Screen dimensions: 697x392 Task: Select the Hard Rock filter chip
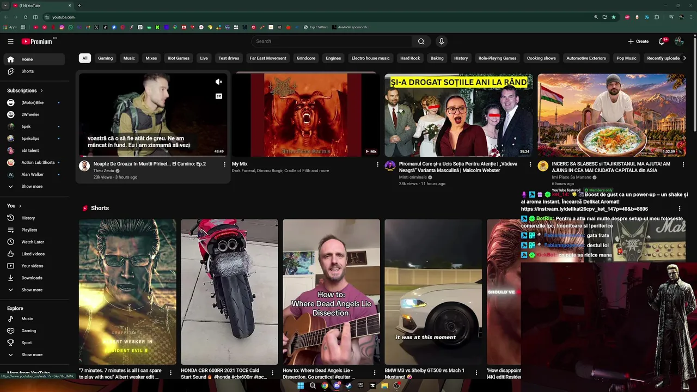(x=410, y=58)
